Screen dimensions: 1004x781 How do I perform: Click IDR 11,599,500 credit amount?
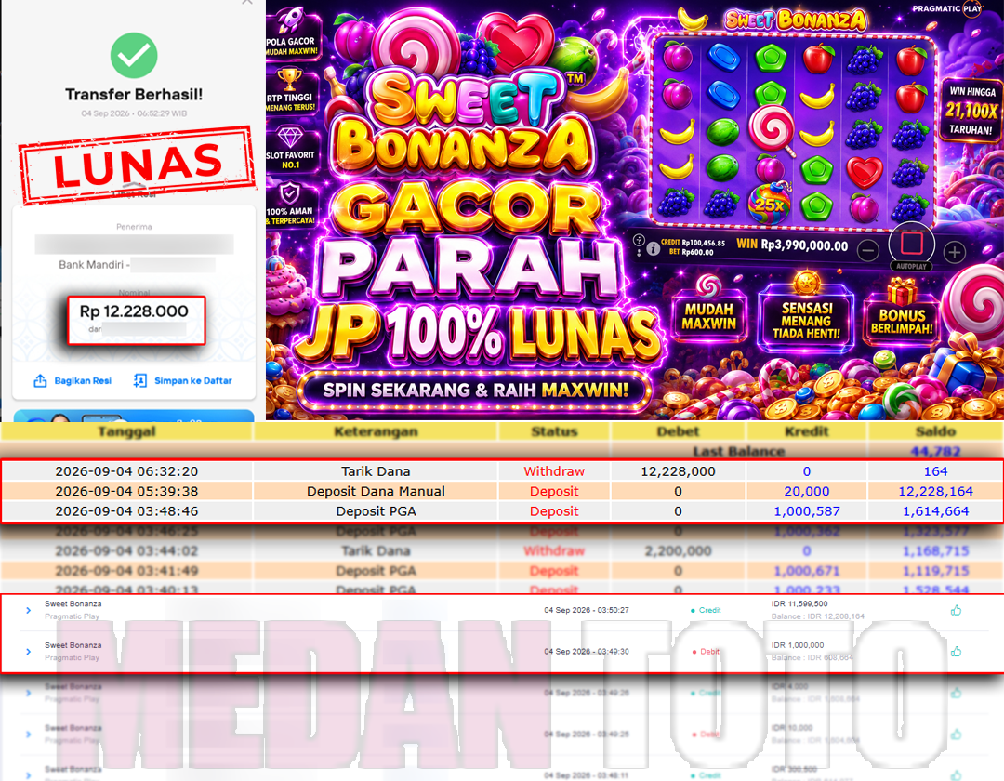click(x=799, y=603)
